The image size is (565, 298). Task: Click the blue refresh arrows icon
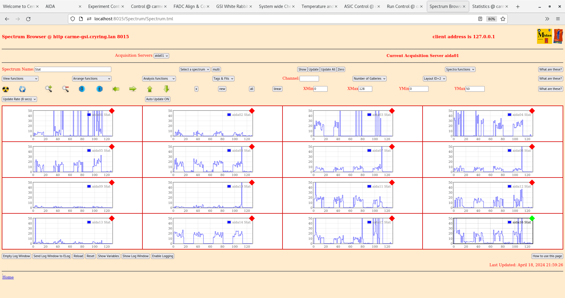[x=22, y=89]
